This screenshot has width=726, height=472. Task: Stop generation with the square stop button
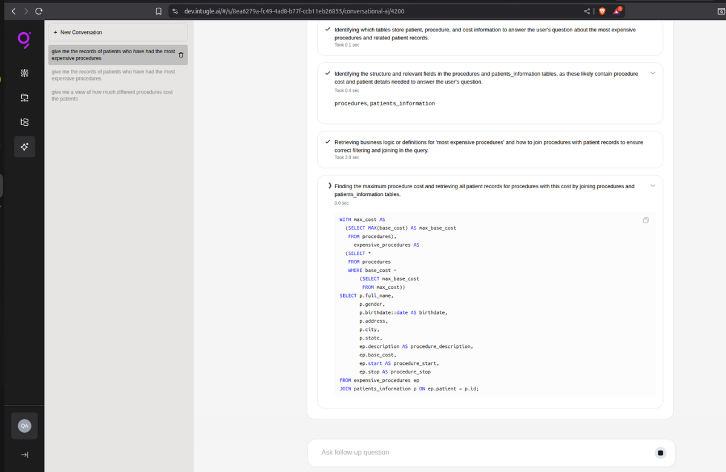tap(661, 453)
